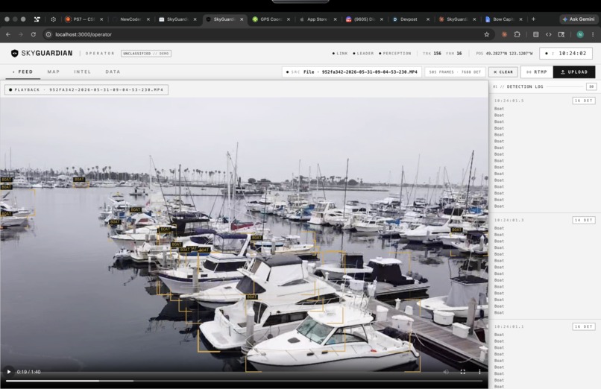This screenshot has width=601, height=389.
Task: Open the MAP tab
Action: tap(53, 72)
